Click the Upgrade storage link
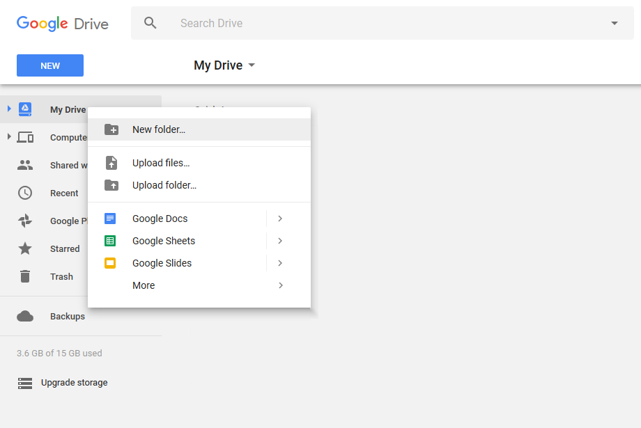641x428 pixels. [x=75, y=383]
